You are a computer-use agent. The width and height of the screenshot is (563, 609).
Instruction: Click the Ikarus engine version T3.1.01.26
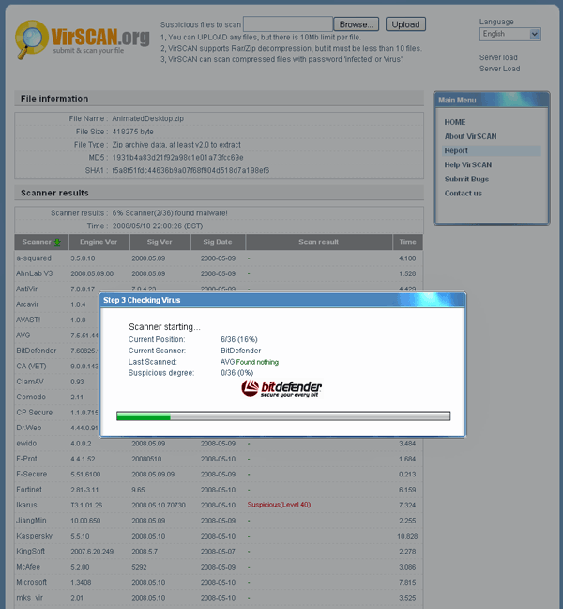(86, 505)
